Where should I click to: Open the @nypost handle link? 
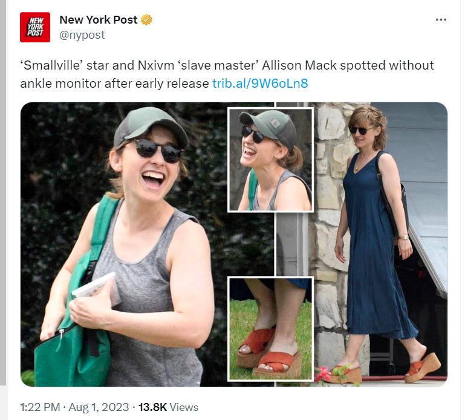pyautogui.click(x=82, y=35)
